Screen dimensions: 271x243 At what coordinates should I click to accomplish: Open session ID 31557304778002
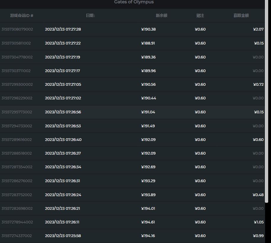tap(17, 57)
